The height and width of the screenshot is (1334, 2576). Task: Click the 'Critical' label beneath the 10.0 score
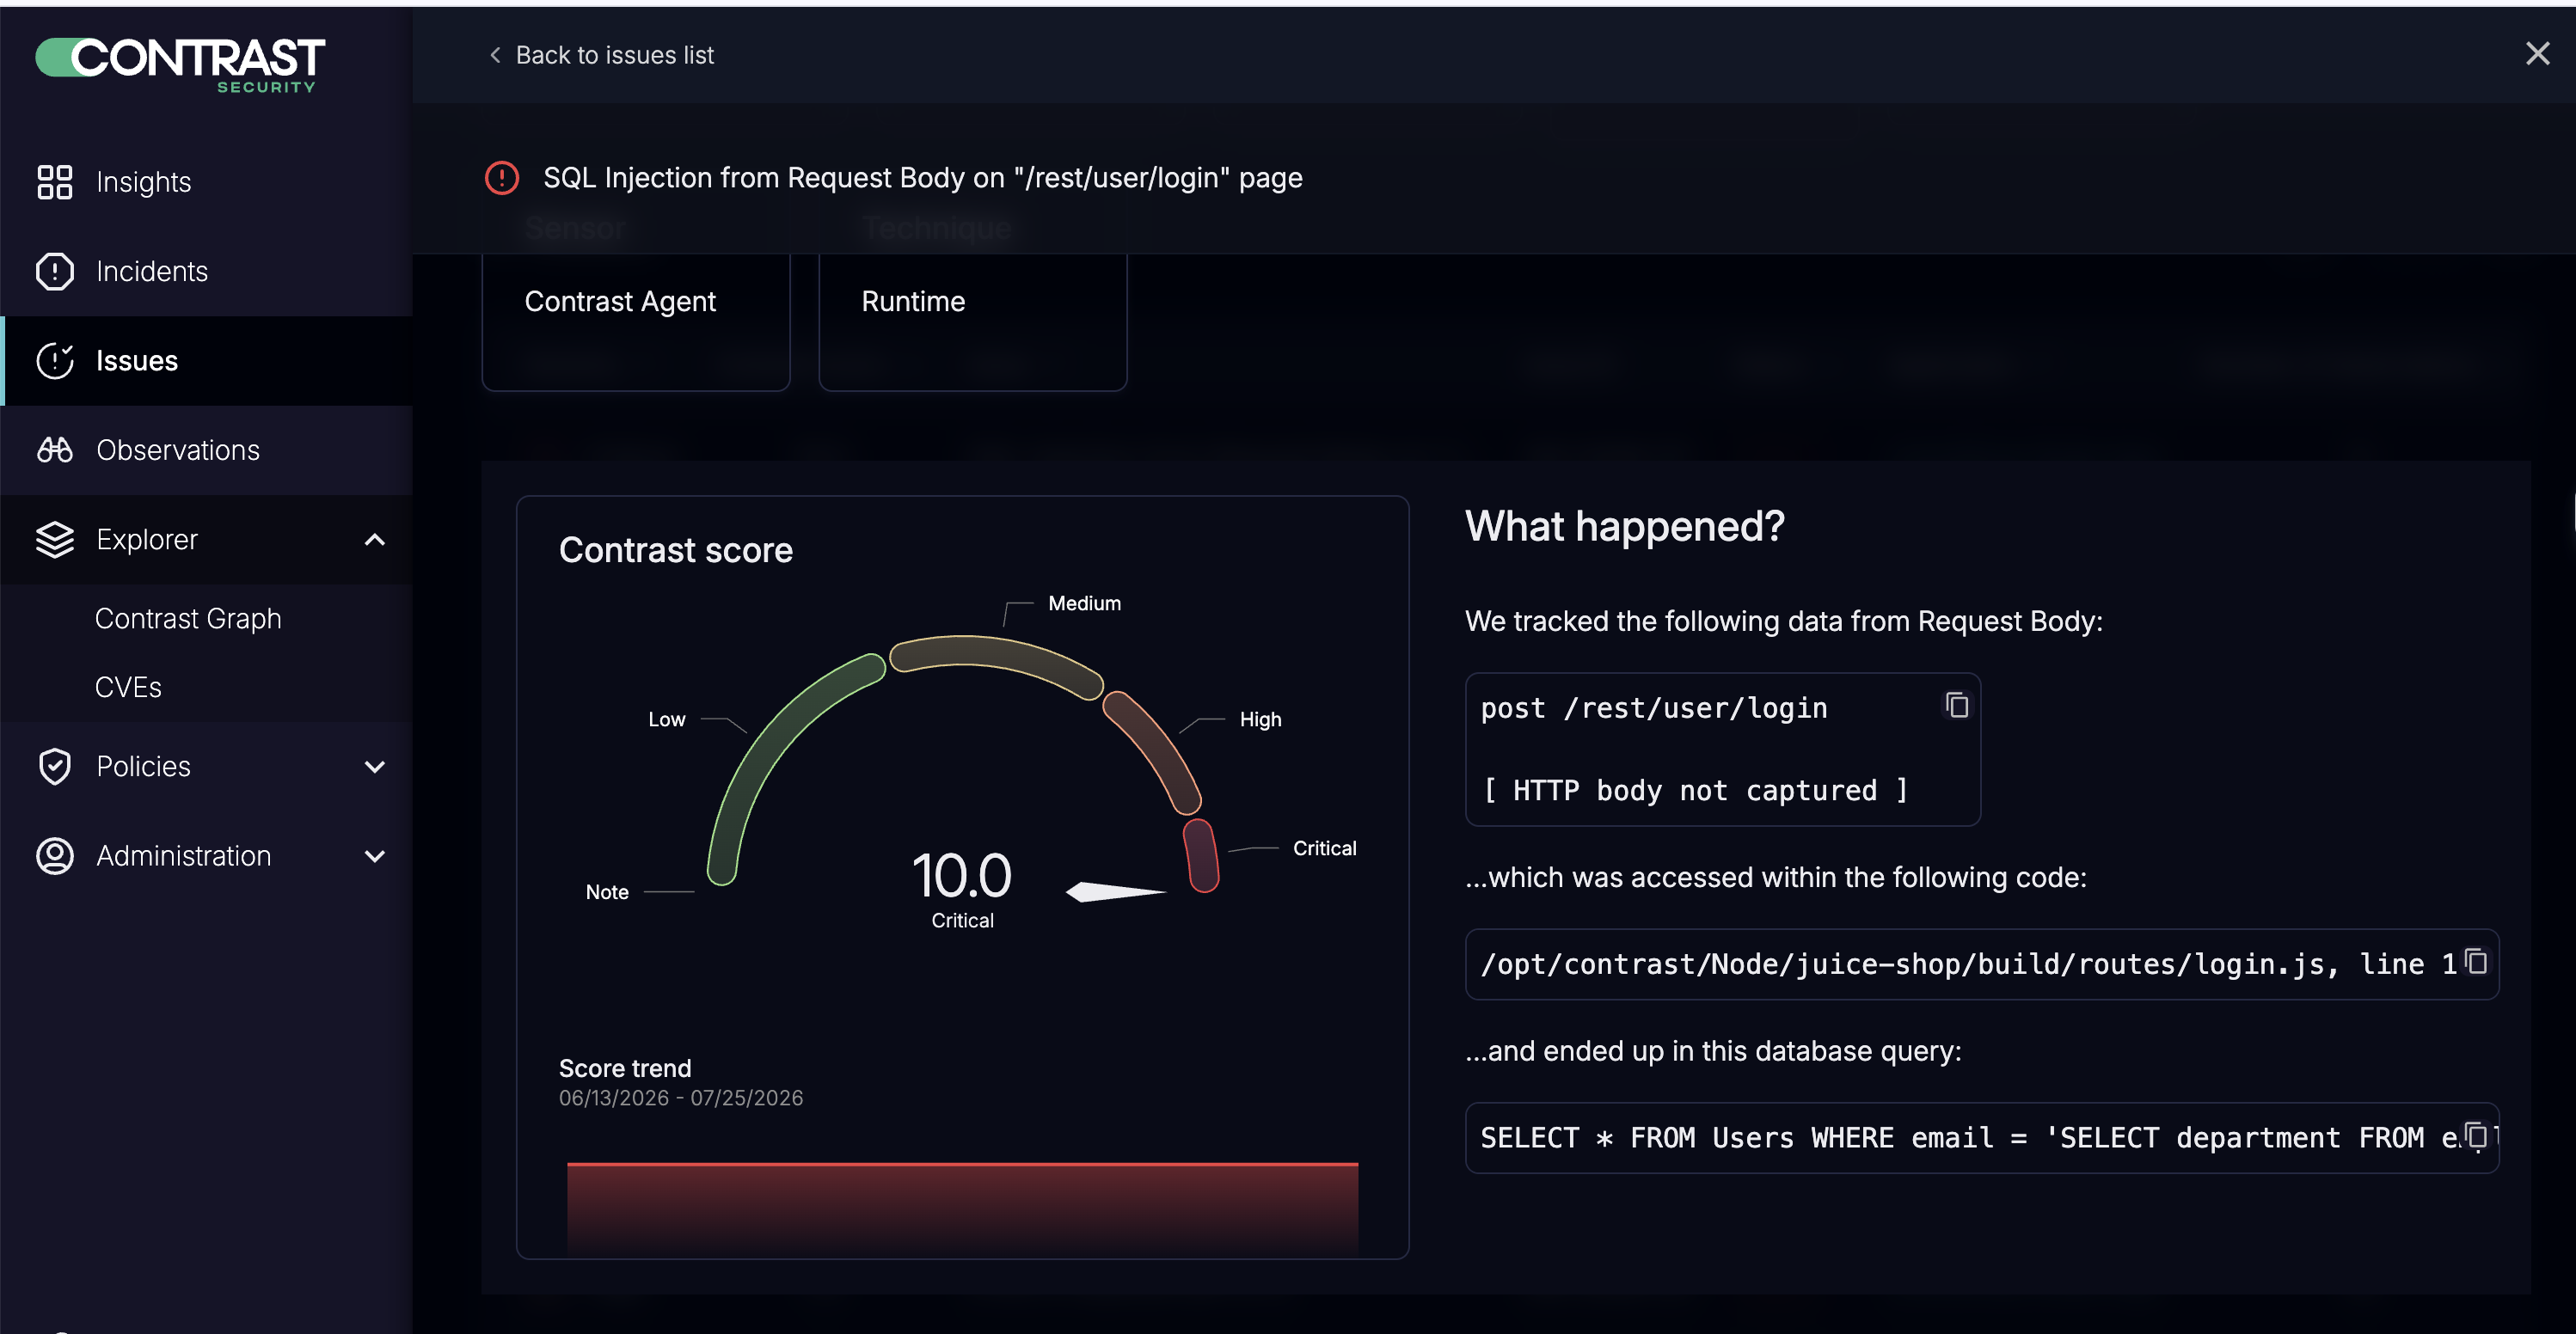962,920
